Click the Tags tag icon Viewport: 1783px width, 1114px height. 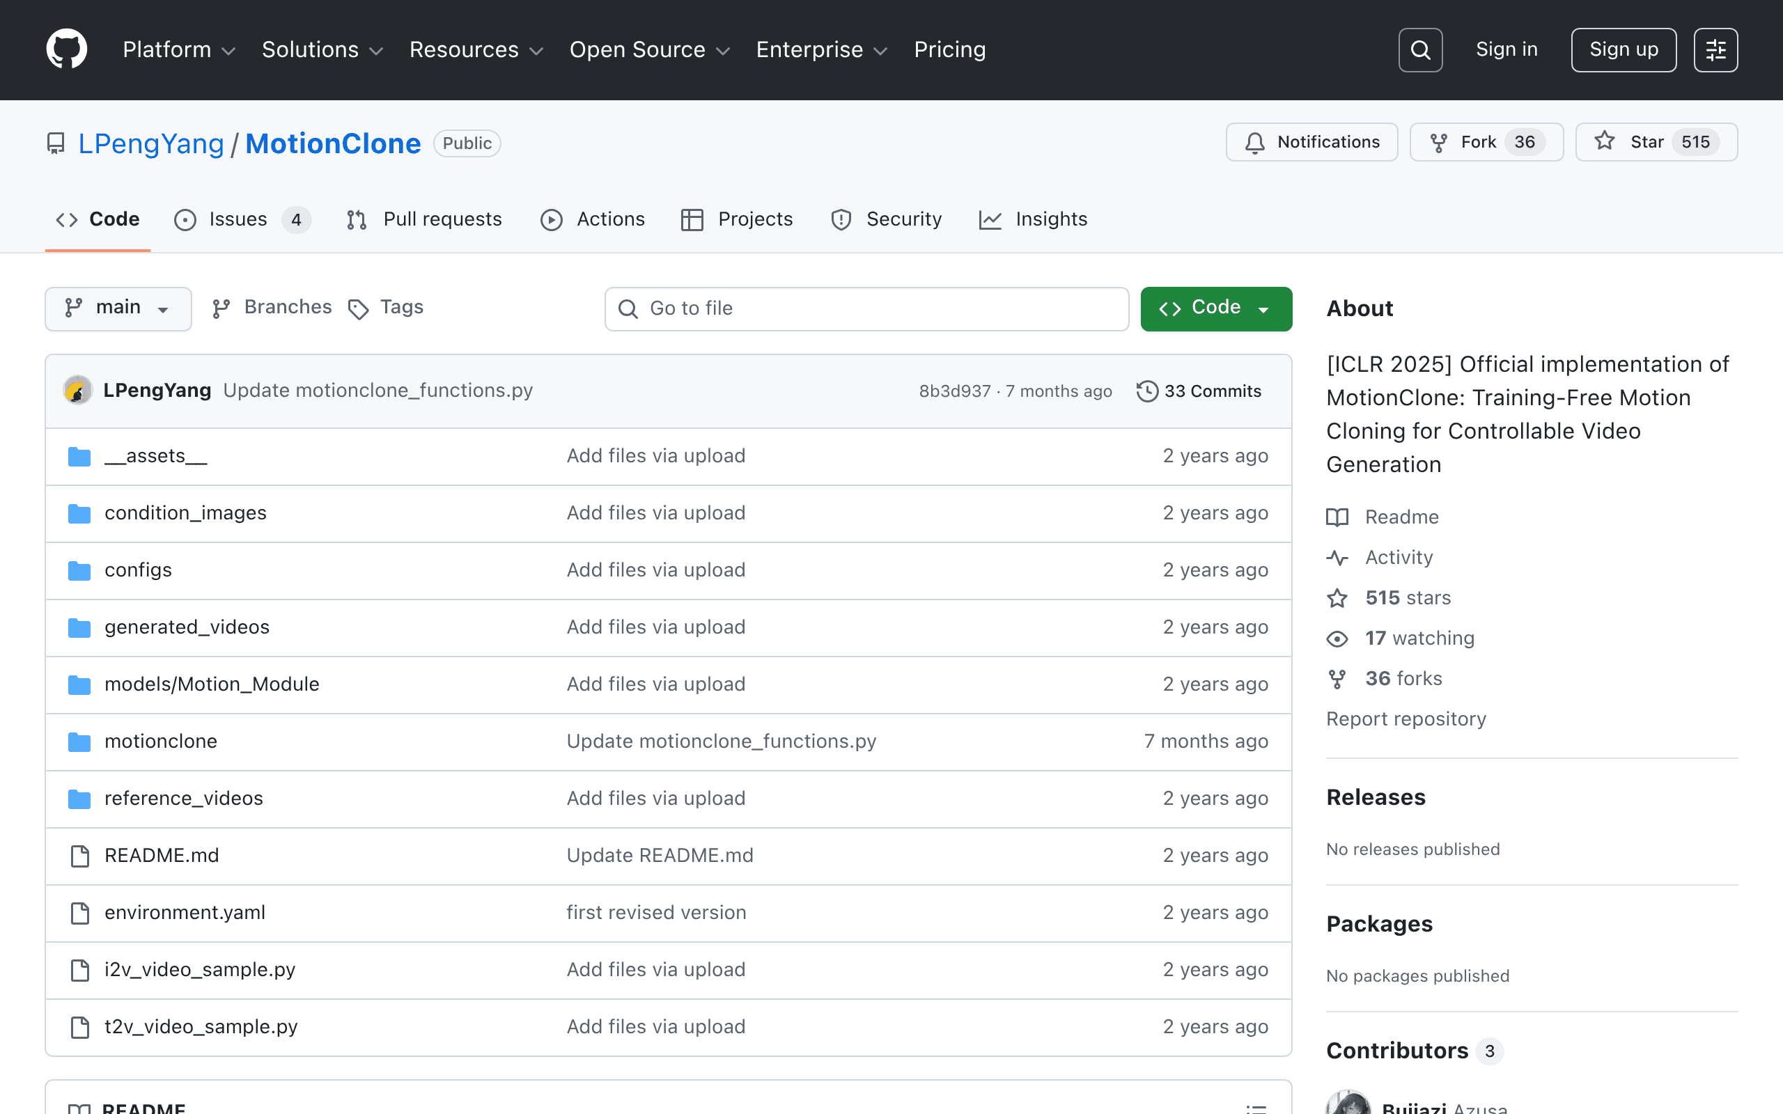(358, 308)
